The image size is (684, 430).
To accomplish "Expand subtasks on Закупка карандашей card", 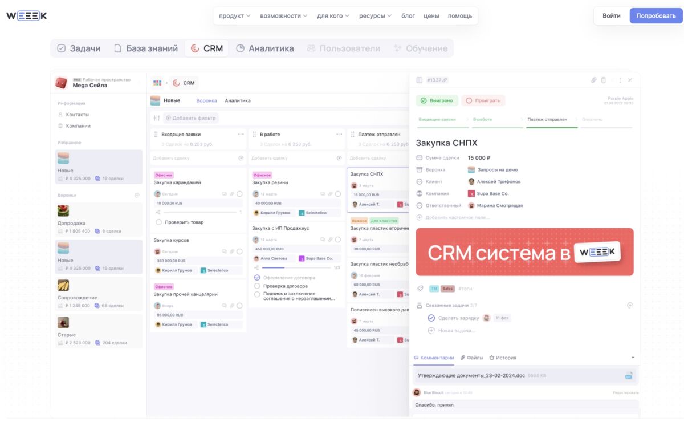I will pyautogui.click(x=158, y=212).
